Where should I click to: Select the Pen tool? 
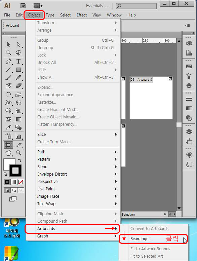tap(8, 62)
